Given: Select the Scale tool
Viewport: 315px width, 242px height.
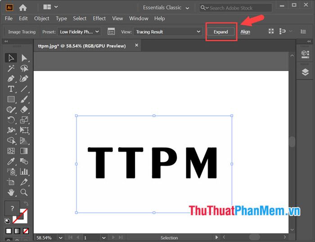Looking at the screenshot, I should pyautogui.click(x=24, y=120).
